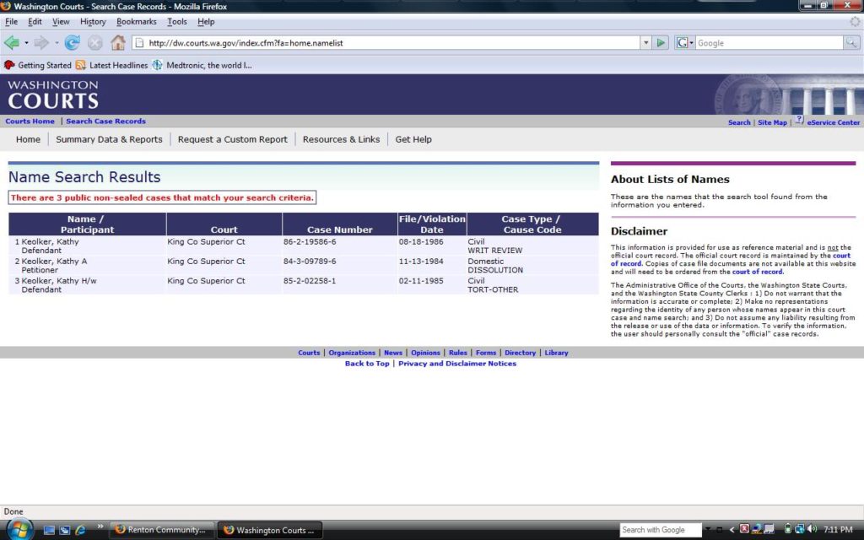Launch Internet Explorer from the Quick Launch bar
This screenshot has height=540, width=864.
81,530
